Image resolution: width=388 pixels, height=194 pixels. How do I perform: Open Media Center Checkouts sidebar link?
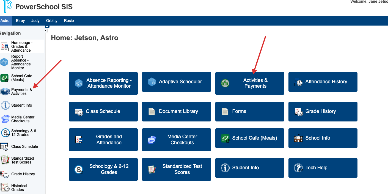coord(23,119)
